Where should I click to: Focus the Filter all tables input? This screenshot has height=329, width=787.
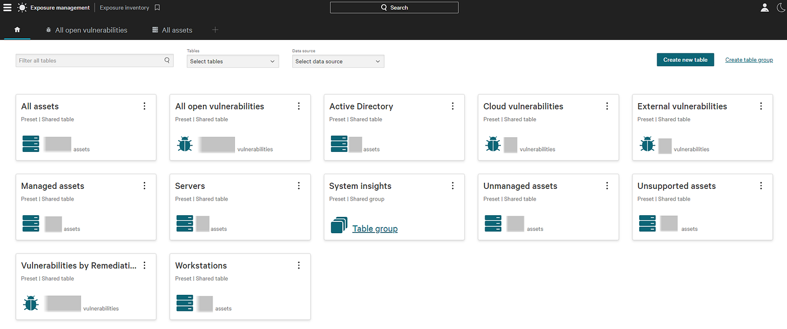(94, 61)
